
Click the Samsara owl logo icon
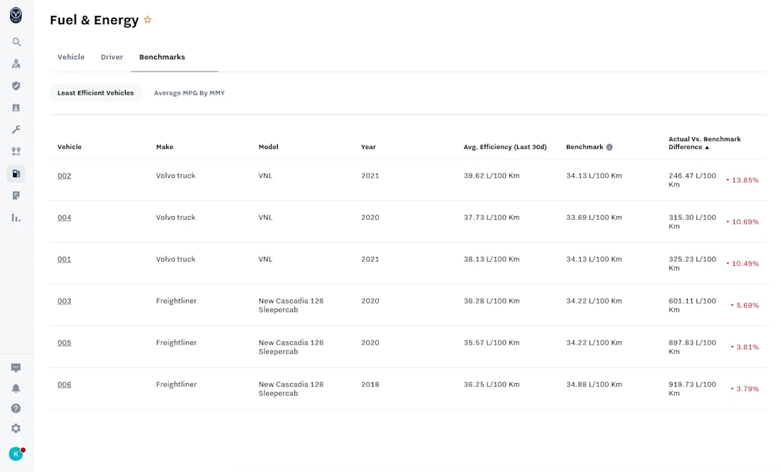click(16, 15)
